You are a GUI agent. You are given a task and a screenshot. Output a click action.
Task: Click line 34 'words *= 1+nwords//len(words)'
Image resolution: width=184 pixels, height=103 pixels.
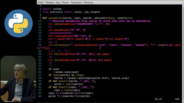[x=69, y=96]
